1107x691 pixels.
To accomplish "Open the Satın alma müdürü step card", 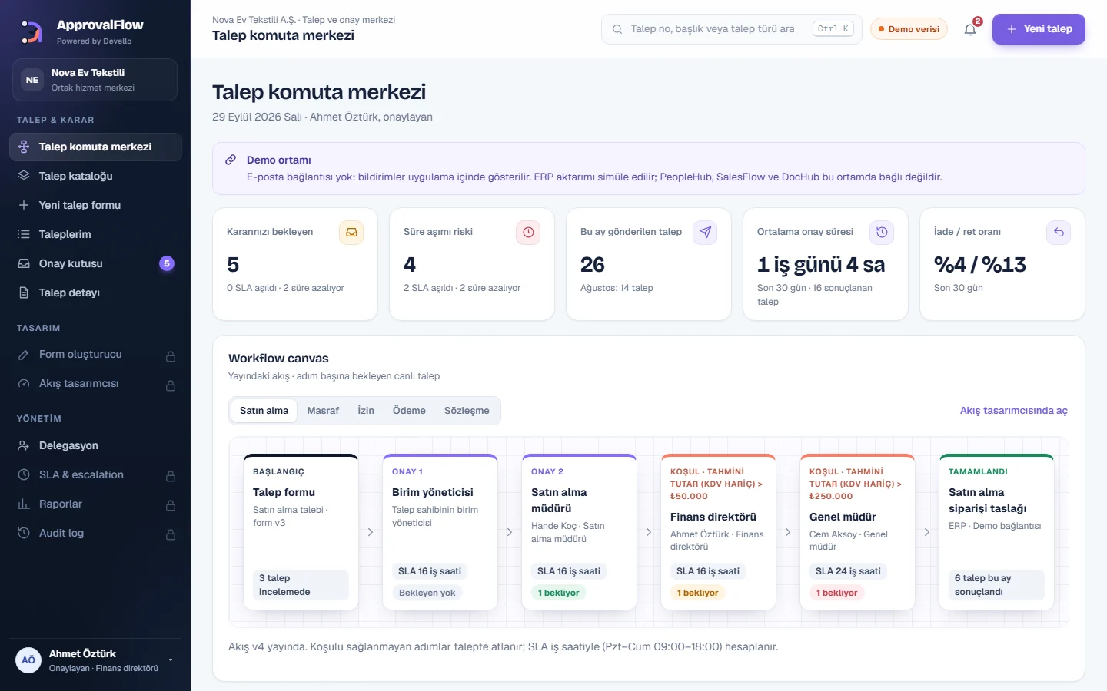I will (580, 532).
